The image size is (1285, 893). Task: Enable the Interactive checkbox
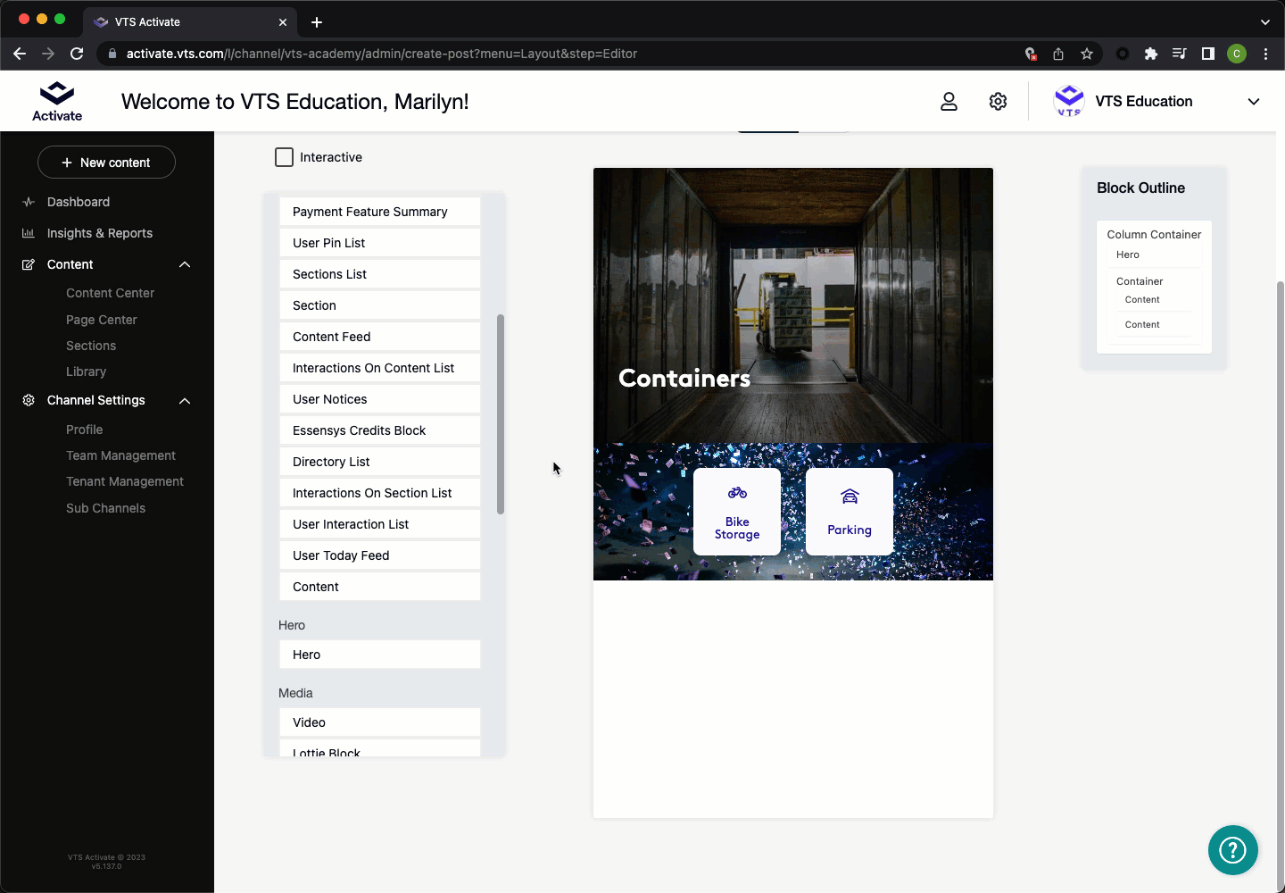[x=284, y=157]
